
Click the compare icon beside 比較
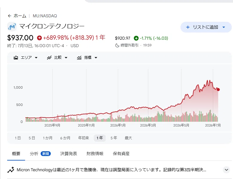(x=49, y=58)
